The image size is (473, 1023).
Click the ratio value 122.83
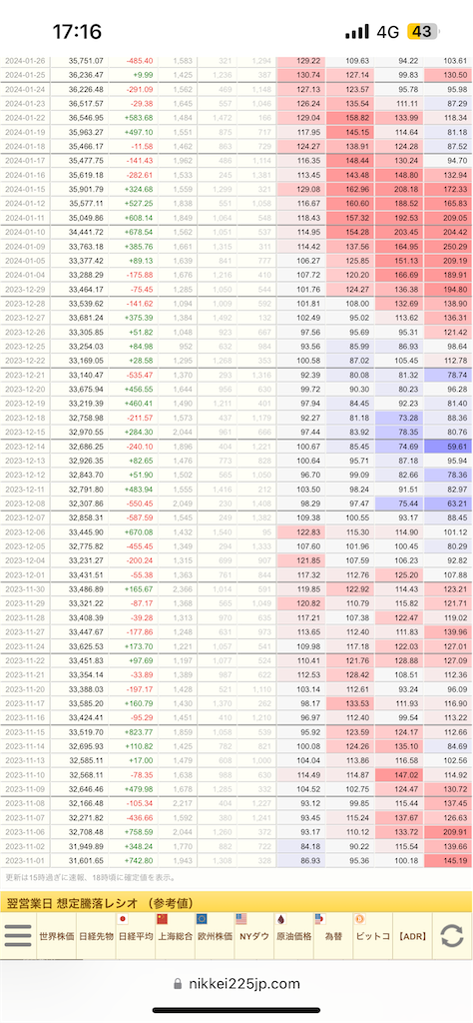click(301, 531)
